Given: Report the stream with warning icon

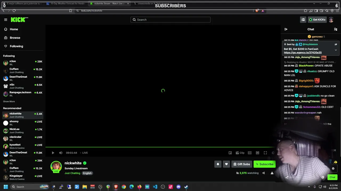Looking at the screenshot, I should [x=272, y=173].
